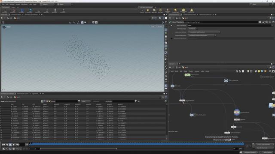Open the node help icon in parameter header
Viewport: 275px width, 154px height.
(273, 22)
